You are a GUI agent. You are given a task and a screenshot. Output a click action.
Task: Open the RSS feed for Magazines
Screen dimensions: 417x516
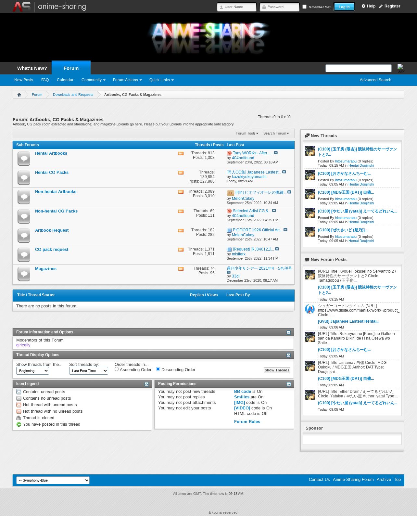click(181, 269)
